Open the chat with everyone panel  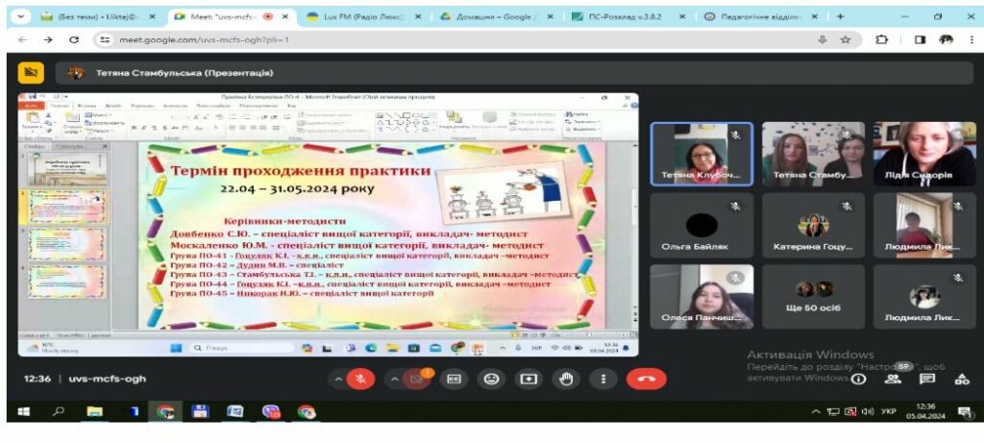(x=927, y=380)
